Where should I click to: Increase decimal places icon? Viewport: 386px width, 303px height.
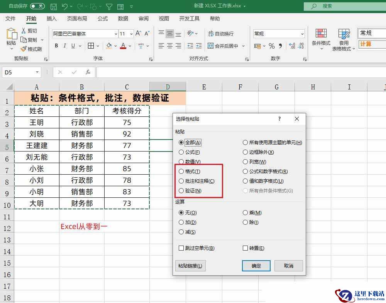point(292,46)
